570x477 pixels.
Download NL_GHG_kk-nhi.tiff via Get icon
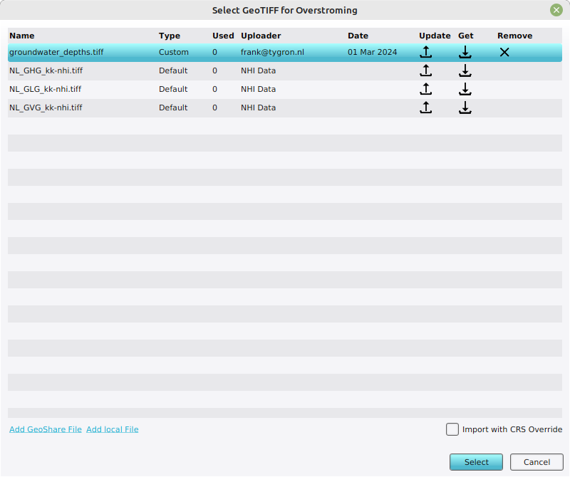(x=465, y=70)
